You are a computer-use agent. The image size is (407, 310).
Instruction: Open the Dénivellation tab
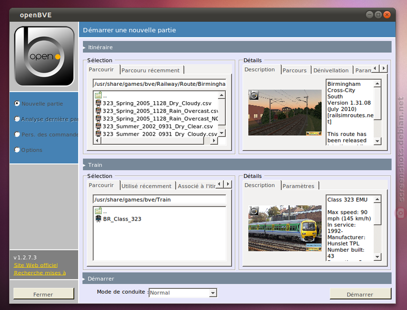332,70
